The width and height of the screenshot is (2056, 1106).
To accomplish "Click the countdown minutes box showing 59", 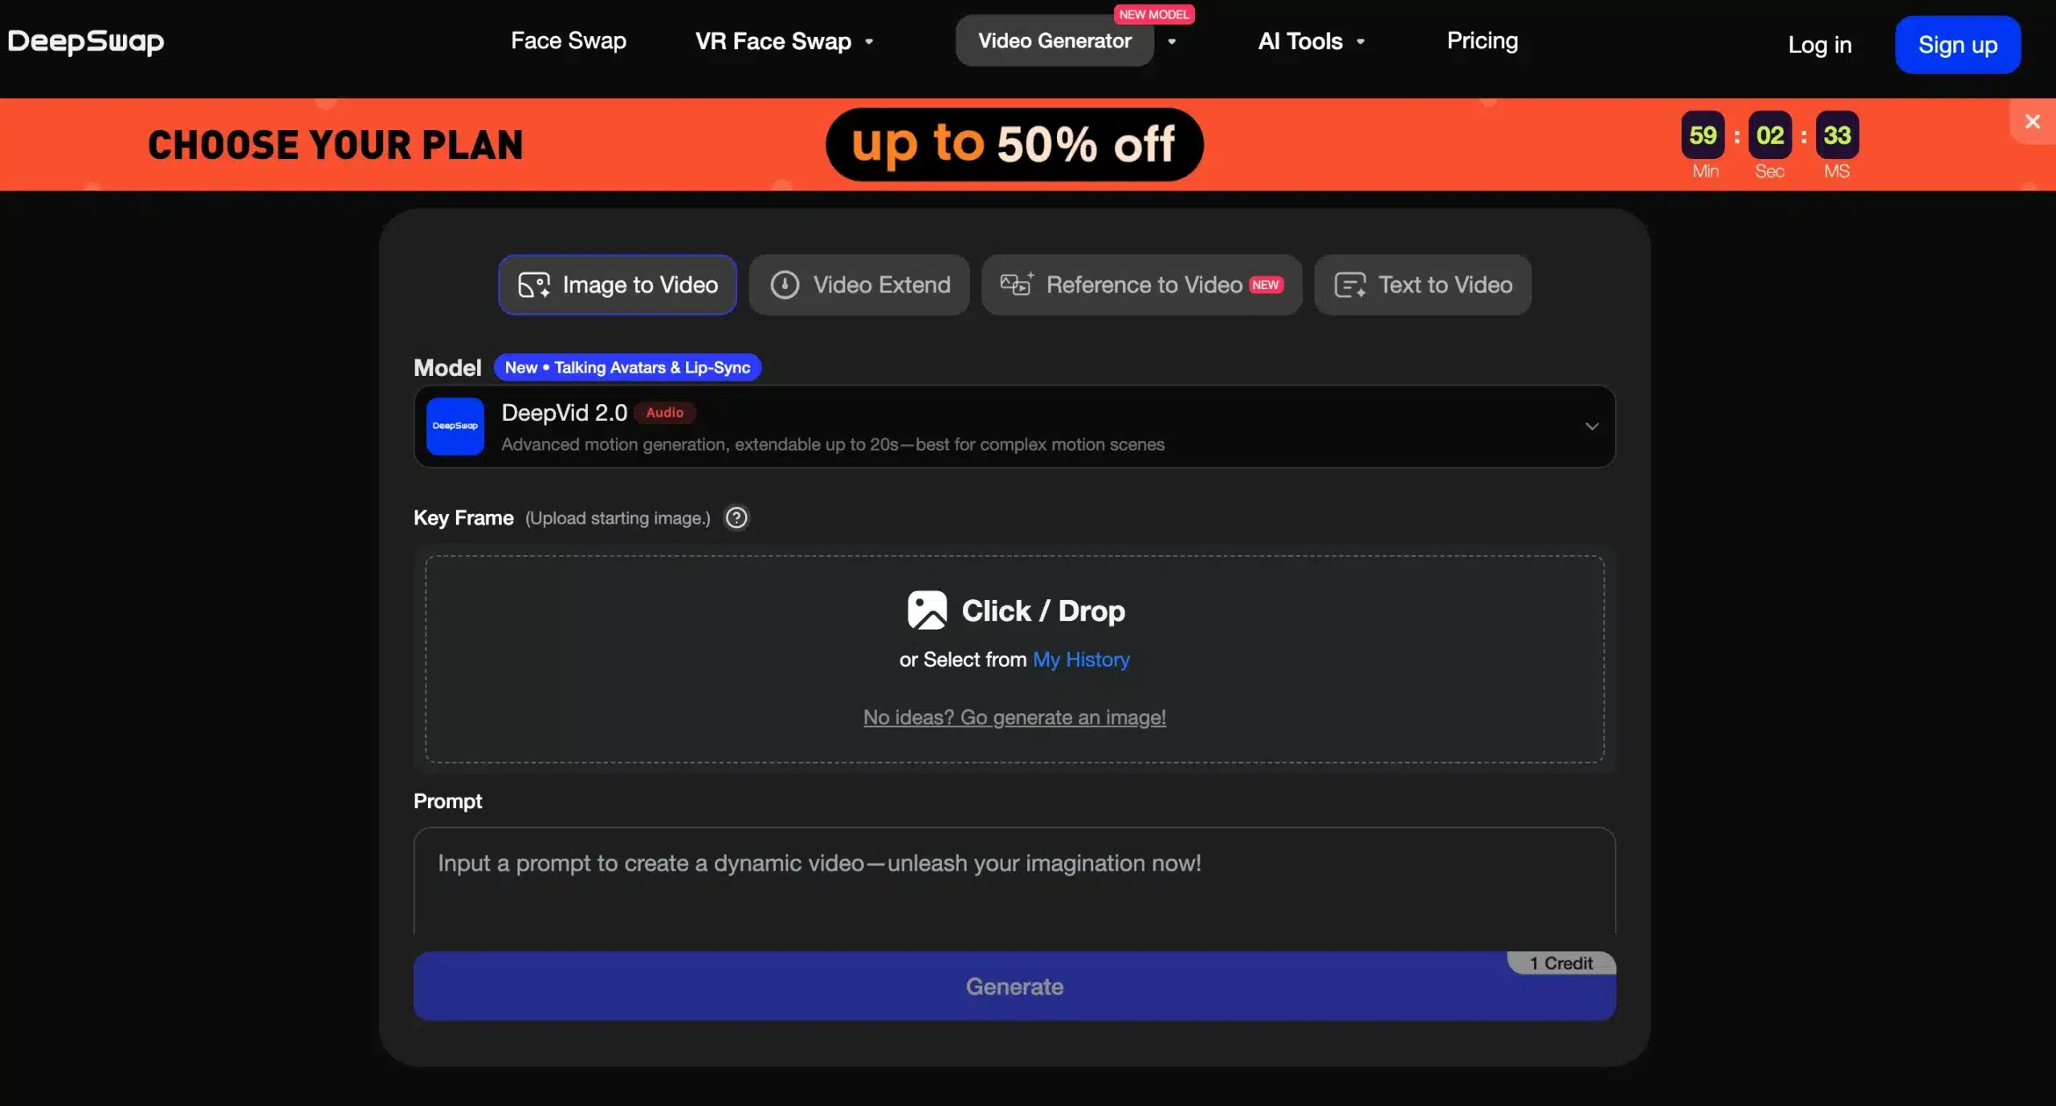I will [x=1703, y=135].
